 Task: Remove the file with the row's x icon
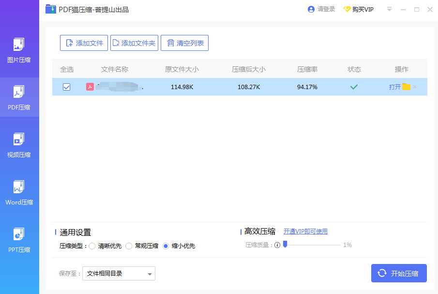coord(415,87)
